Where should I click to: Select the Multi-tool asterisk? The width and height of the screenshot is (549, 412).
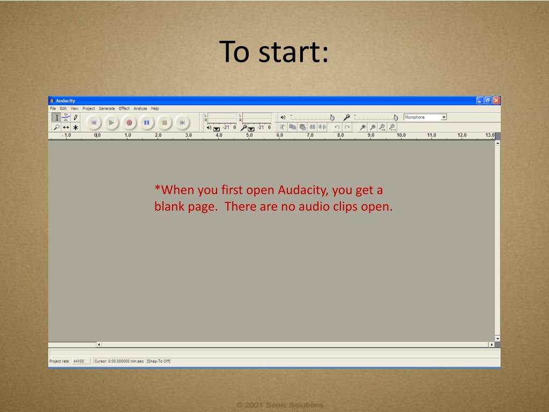pyautogui.click(x=75, y=127)
